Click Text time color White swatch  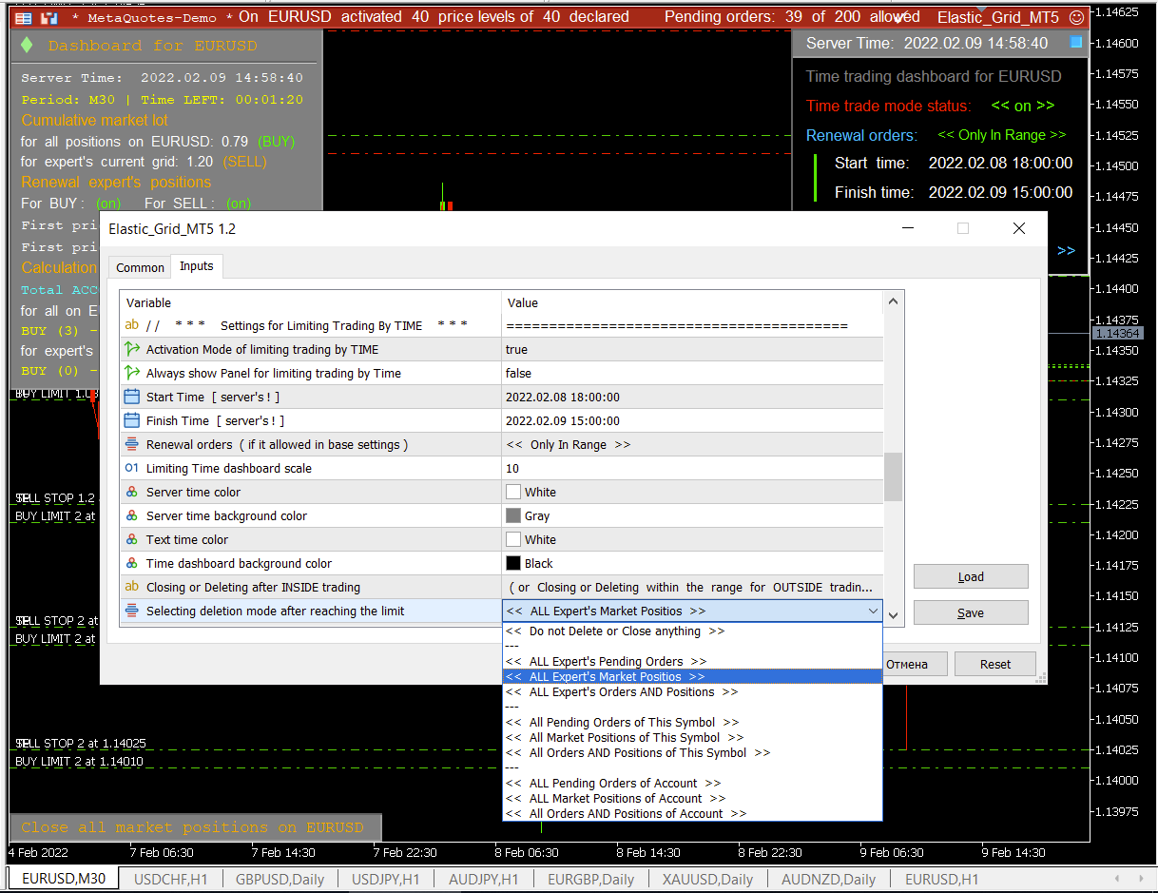(513, 540)
